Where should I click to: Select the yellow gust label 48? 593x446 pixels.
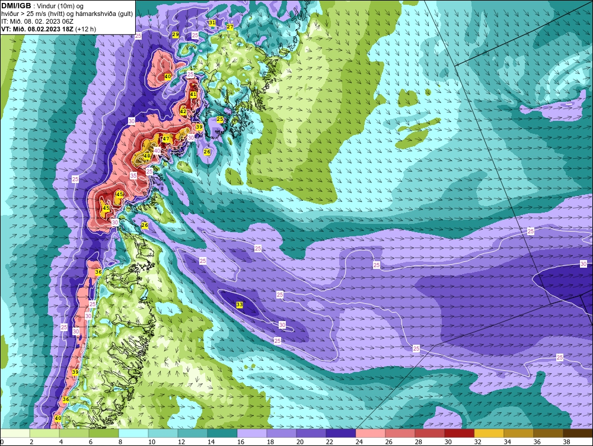(147, 156)
